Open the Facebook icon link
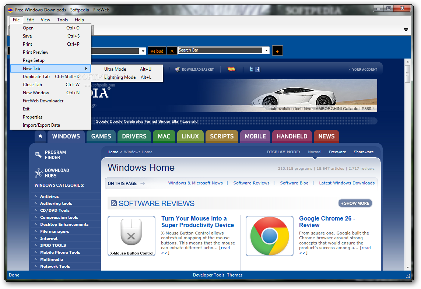This screenshot has width=421, height=289. click(x=258, y=69)
